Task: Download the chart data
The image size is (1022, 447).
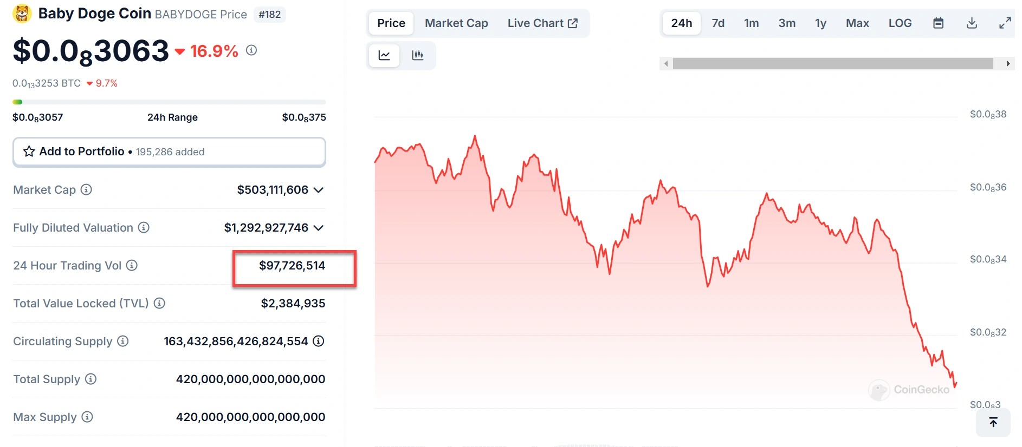Action: pos(972,23)
